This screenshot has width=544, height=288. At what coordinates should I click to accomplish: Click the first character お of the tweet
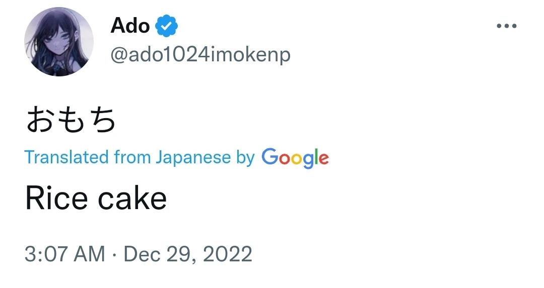[x=40, y=122]
